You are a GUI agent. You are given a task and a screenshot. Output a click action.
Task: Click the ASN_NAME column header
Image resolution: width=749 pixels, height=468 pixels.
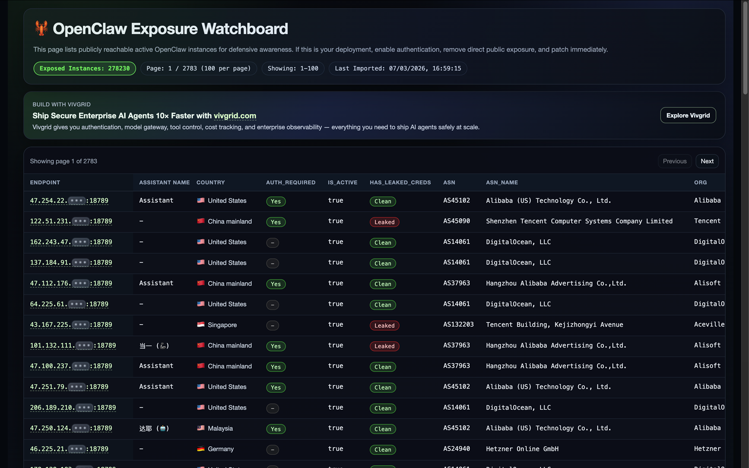[x=502, y=183]
